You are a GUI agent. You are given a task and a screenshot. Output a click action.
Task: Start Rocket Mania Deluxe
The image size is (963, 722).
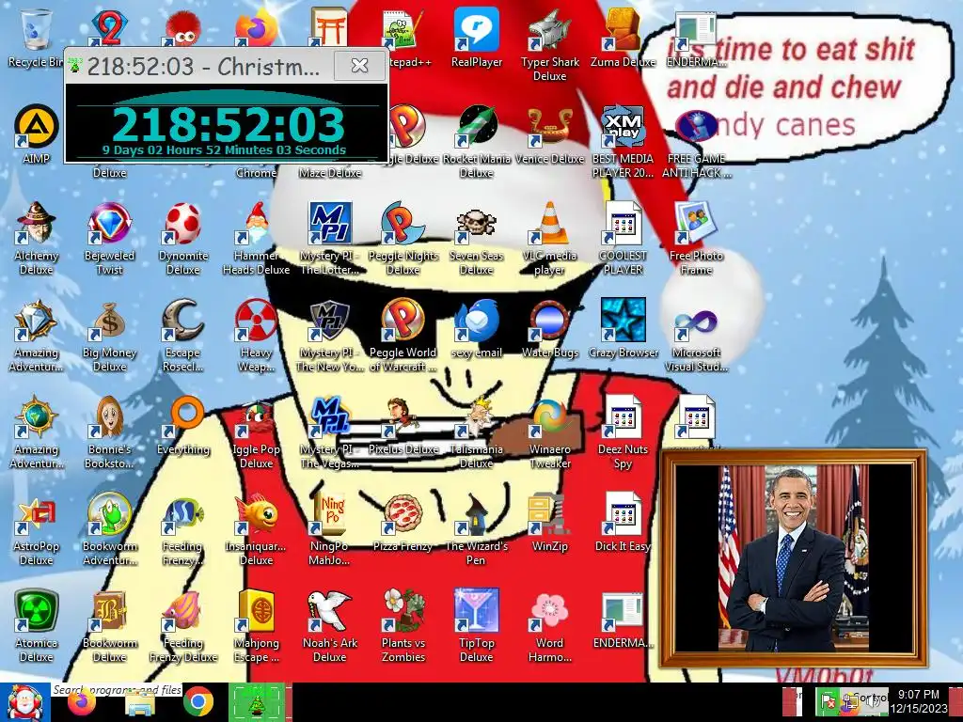tap(477, 143)
